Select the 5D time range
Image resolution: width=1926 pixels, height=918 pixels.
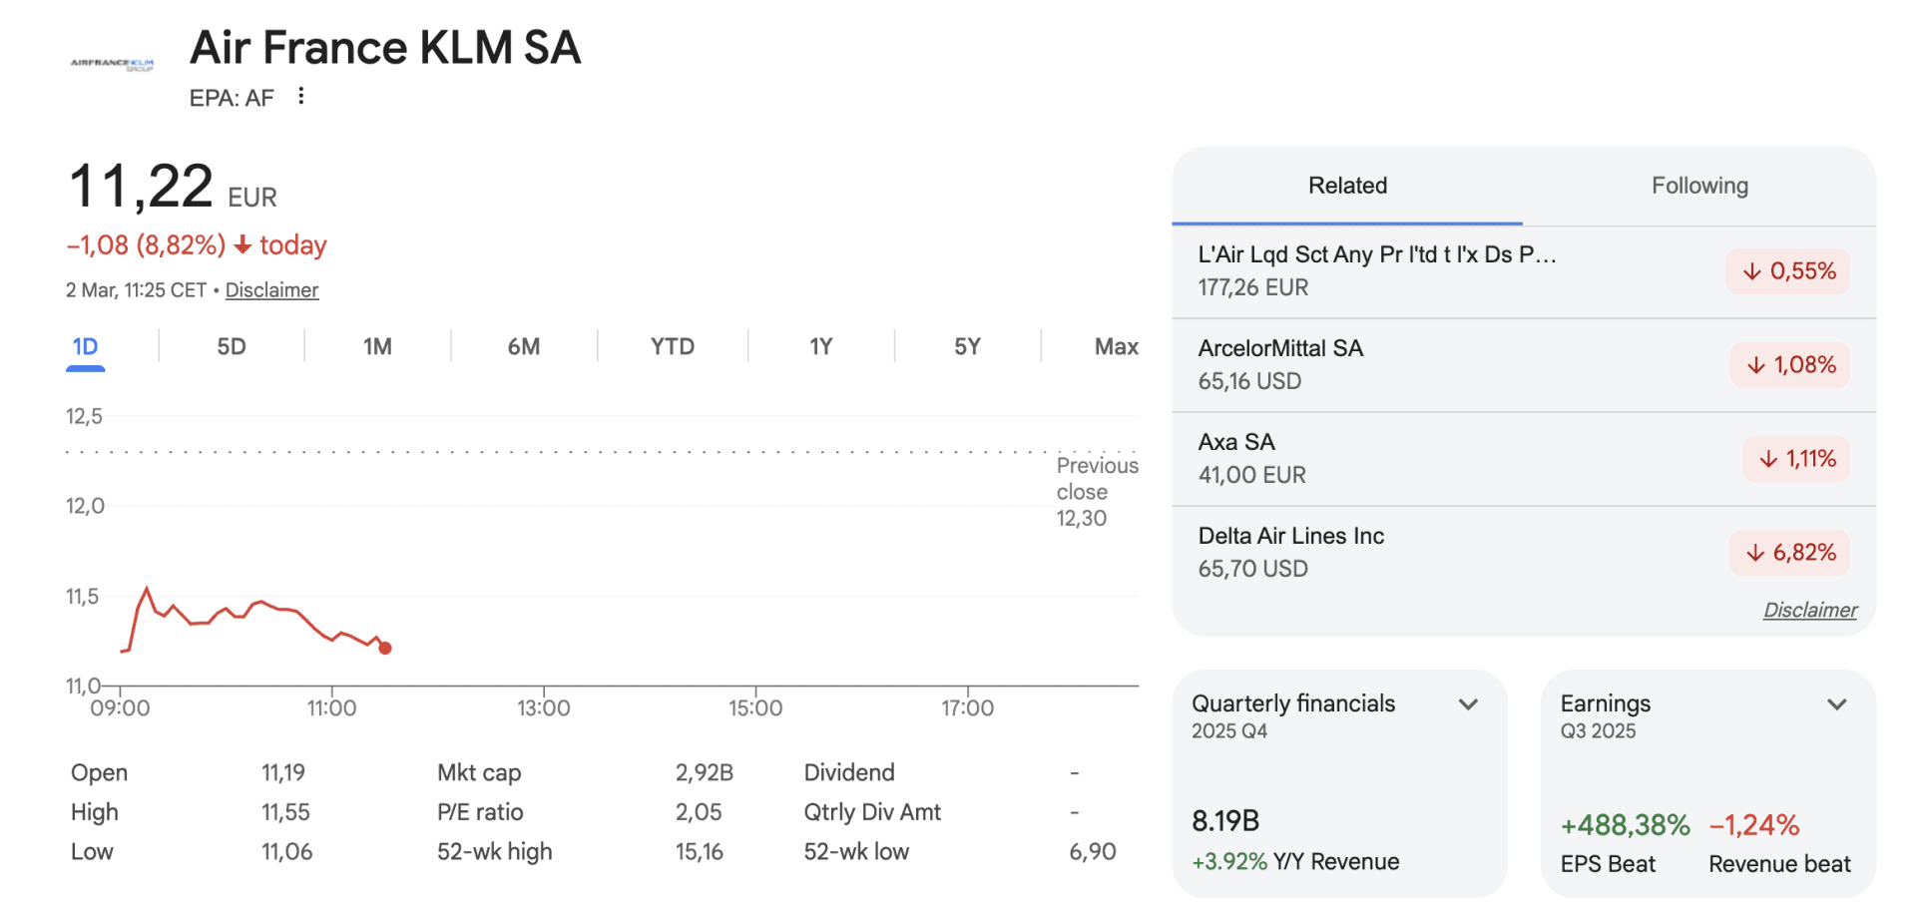pos(232,346)
